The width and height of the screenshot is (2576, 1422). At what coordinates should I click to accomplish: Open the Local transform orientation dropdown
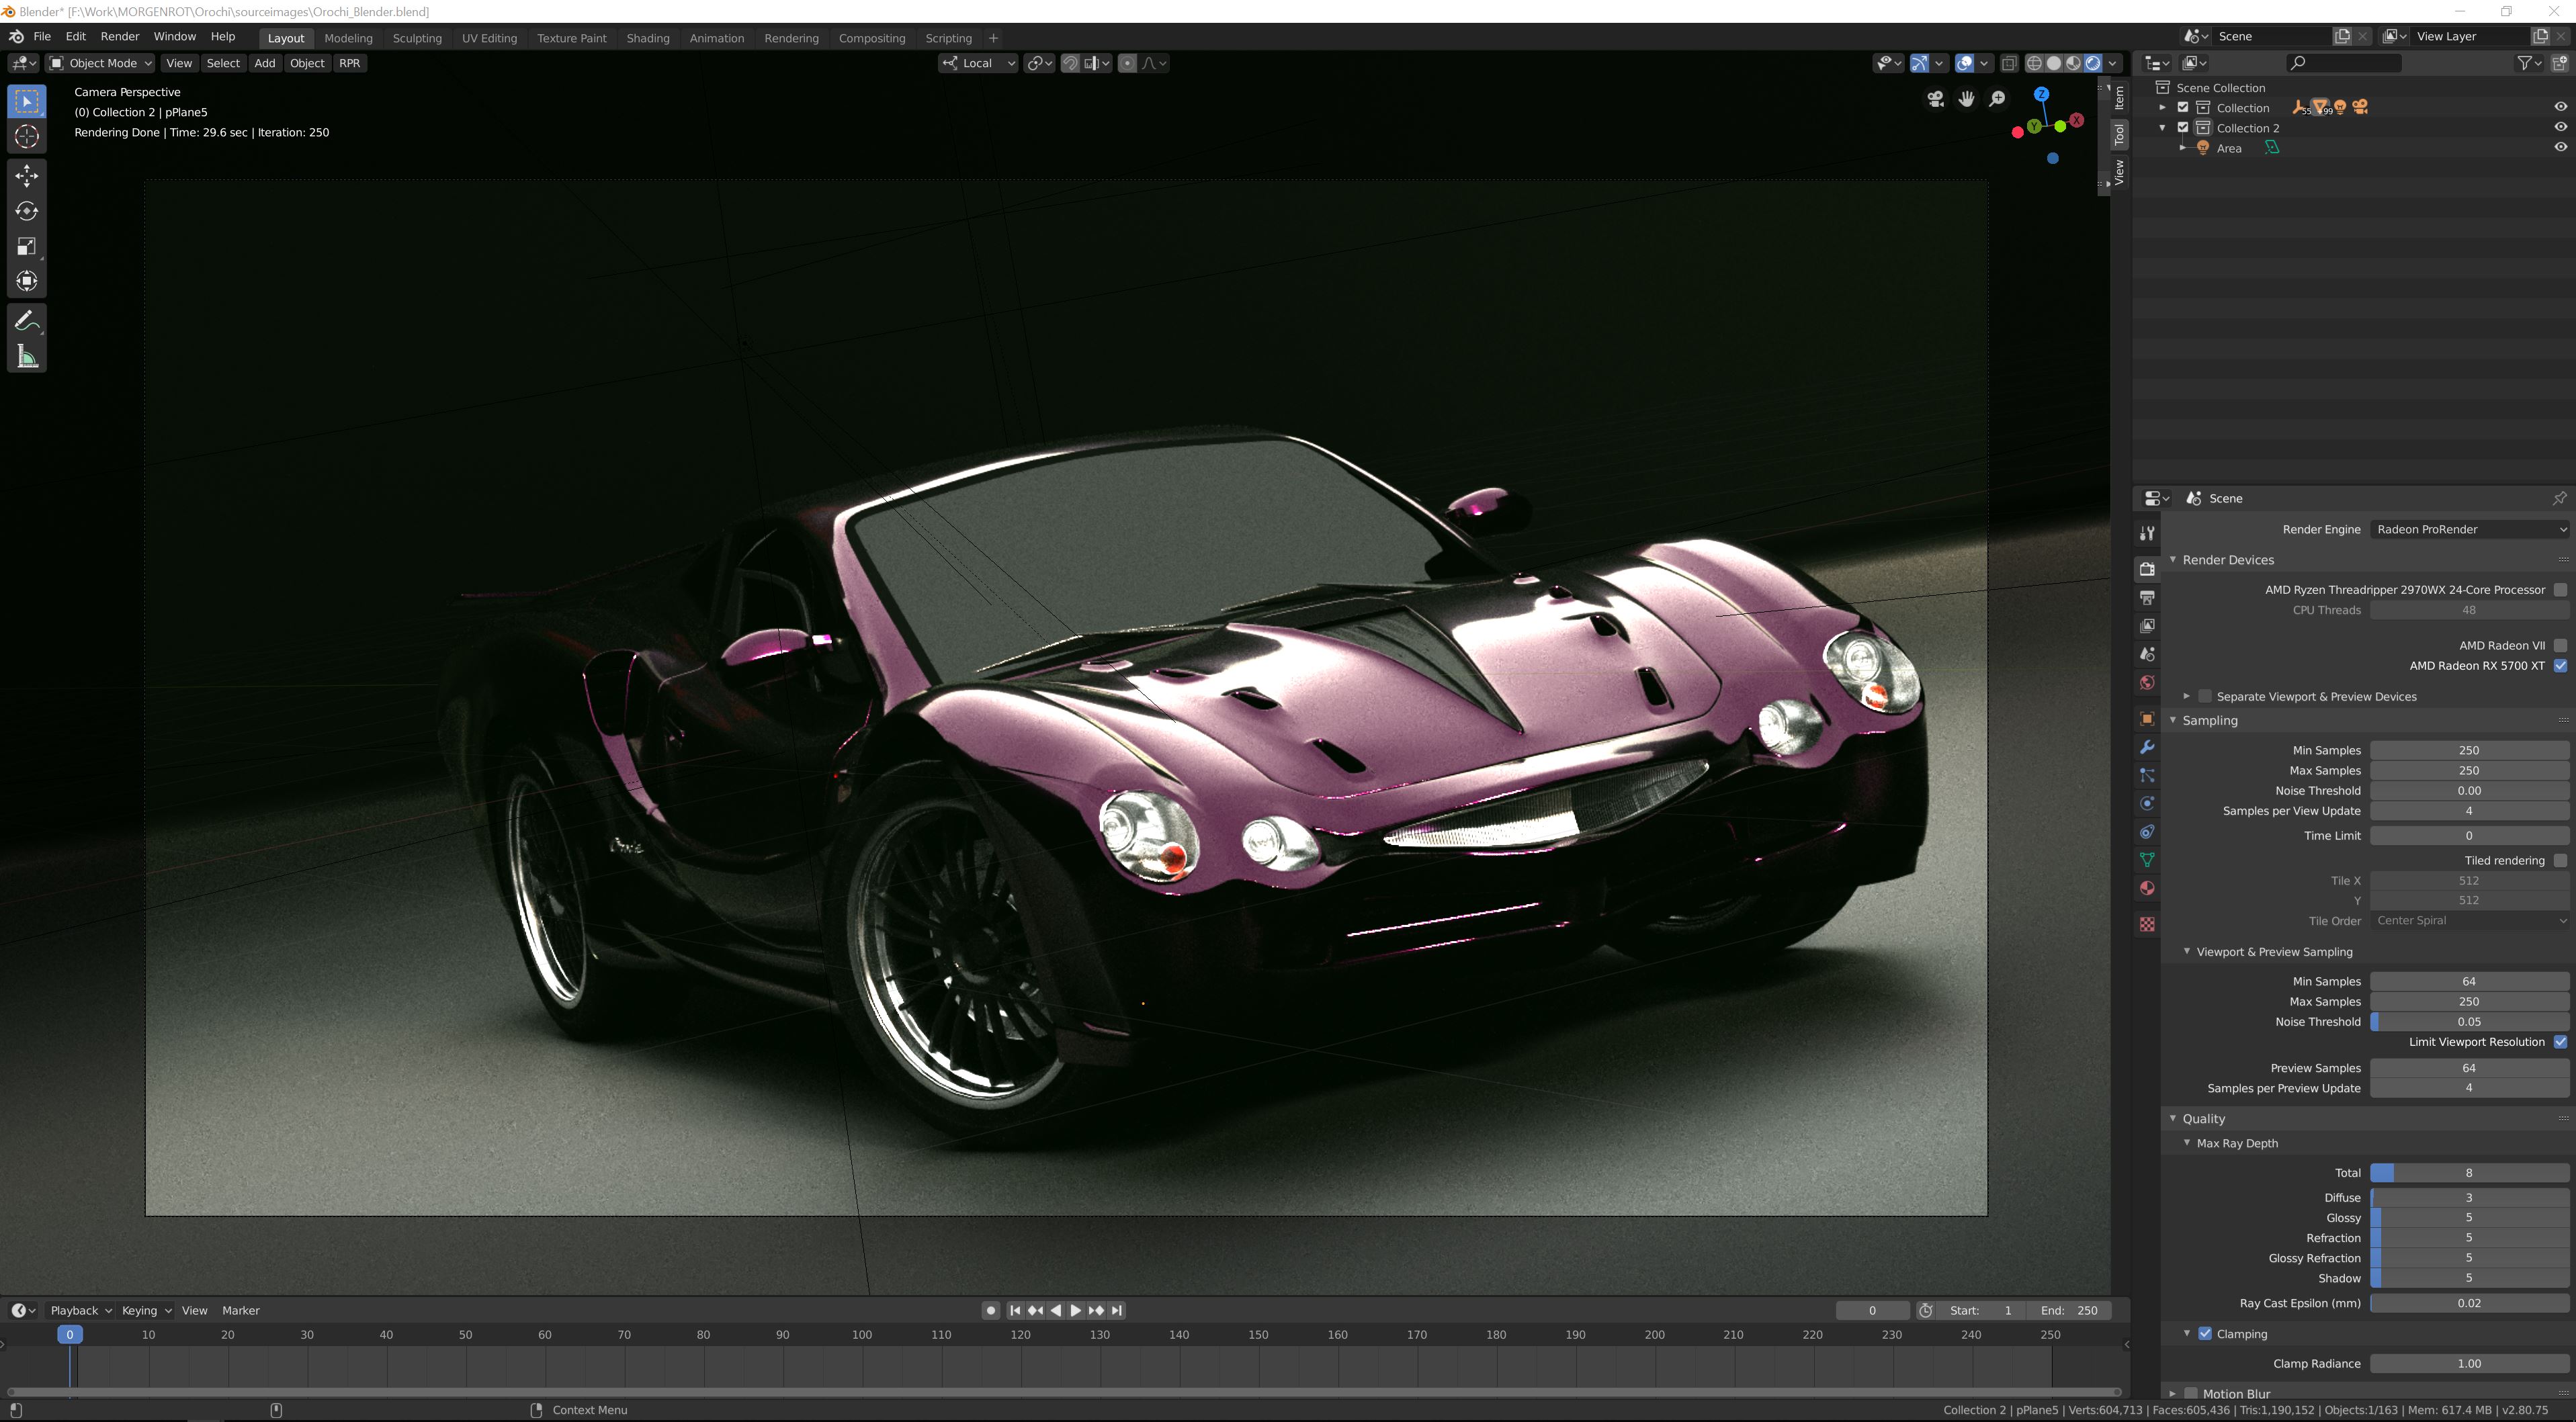978,63
